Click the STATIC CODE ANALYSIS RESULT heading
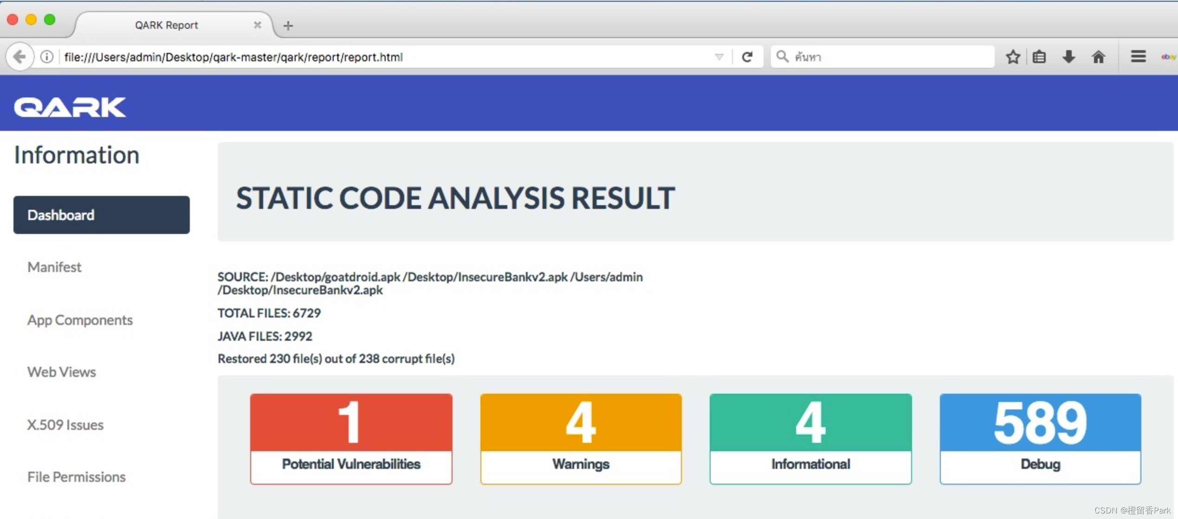The height and width of the screenshot is (519, 1178). pos(455,198)
